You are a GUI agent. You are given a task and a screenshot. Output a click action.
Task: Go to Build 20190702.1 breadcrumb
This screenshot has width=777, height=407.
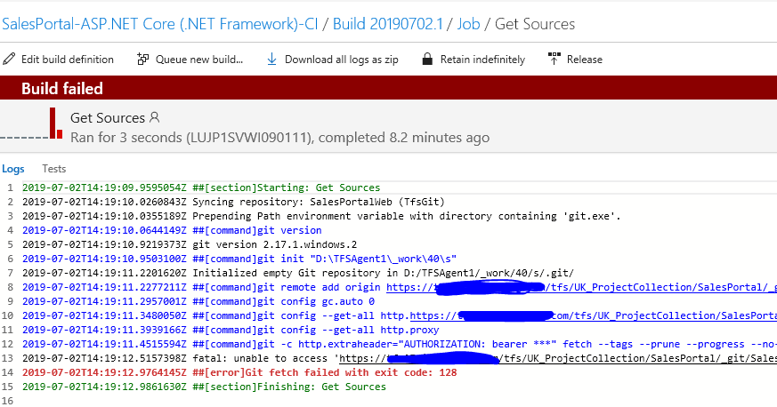(387, 24)
